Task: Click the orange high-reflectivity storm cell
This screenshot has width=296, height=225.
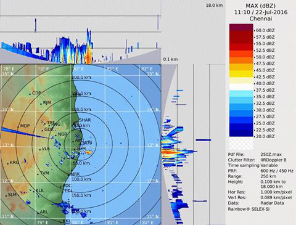Action: (x=89, y=152)
